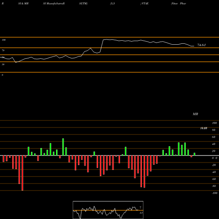Click the RSI axis label 100
The height and width of the screenshot is (219, 219).
point(4,40)
